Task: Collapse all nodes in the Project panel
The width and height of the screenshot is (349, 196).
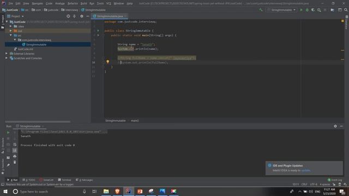Action: click(74, 16)
